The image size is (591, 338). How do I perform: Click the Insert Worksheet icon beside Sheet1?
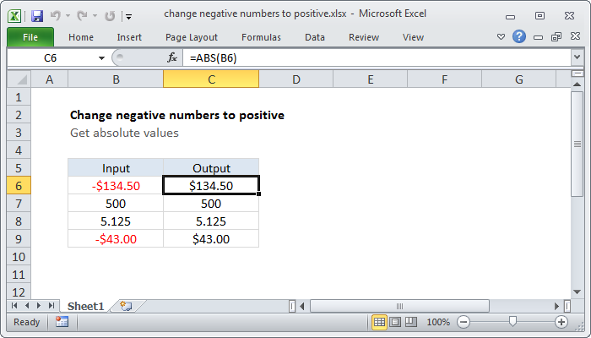(x=125, y=305)
